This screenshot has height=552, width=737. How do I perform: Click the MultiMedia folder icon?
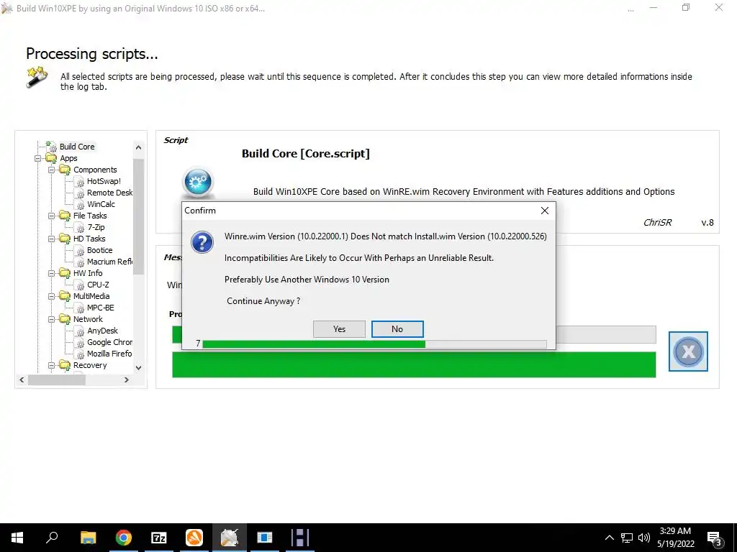coord(65,296)
